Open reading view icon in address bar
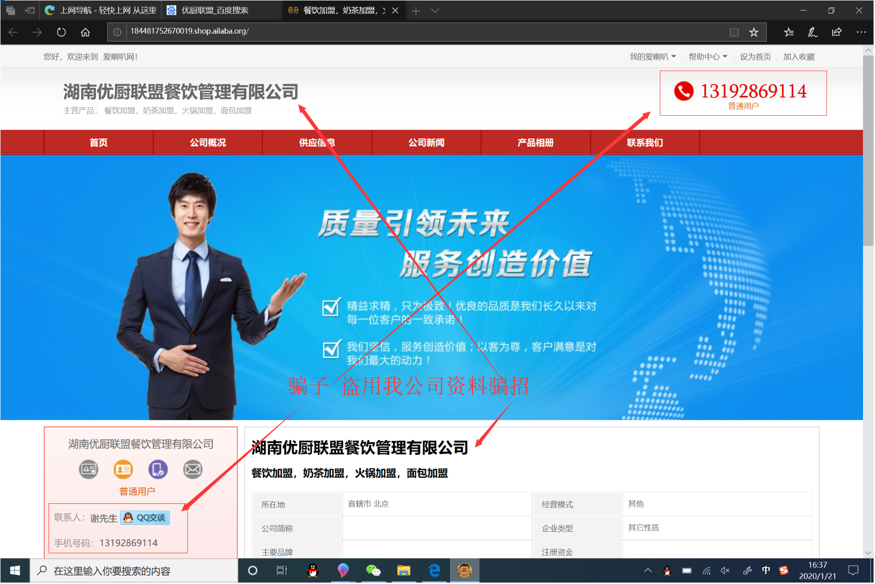 (x=734, y=32)
